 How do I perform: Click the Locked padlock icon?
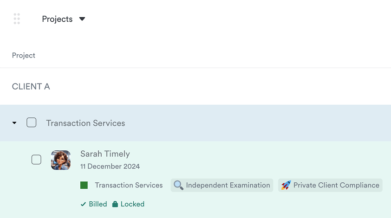click(x=115, y=204)
